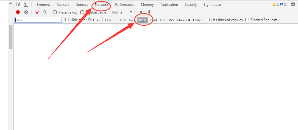This screenshot has width=298, height=130.
Task: Clear the network log
Action: pyautogui.click(x=26, y=12)
